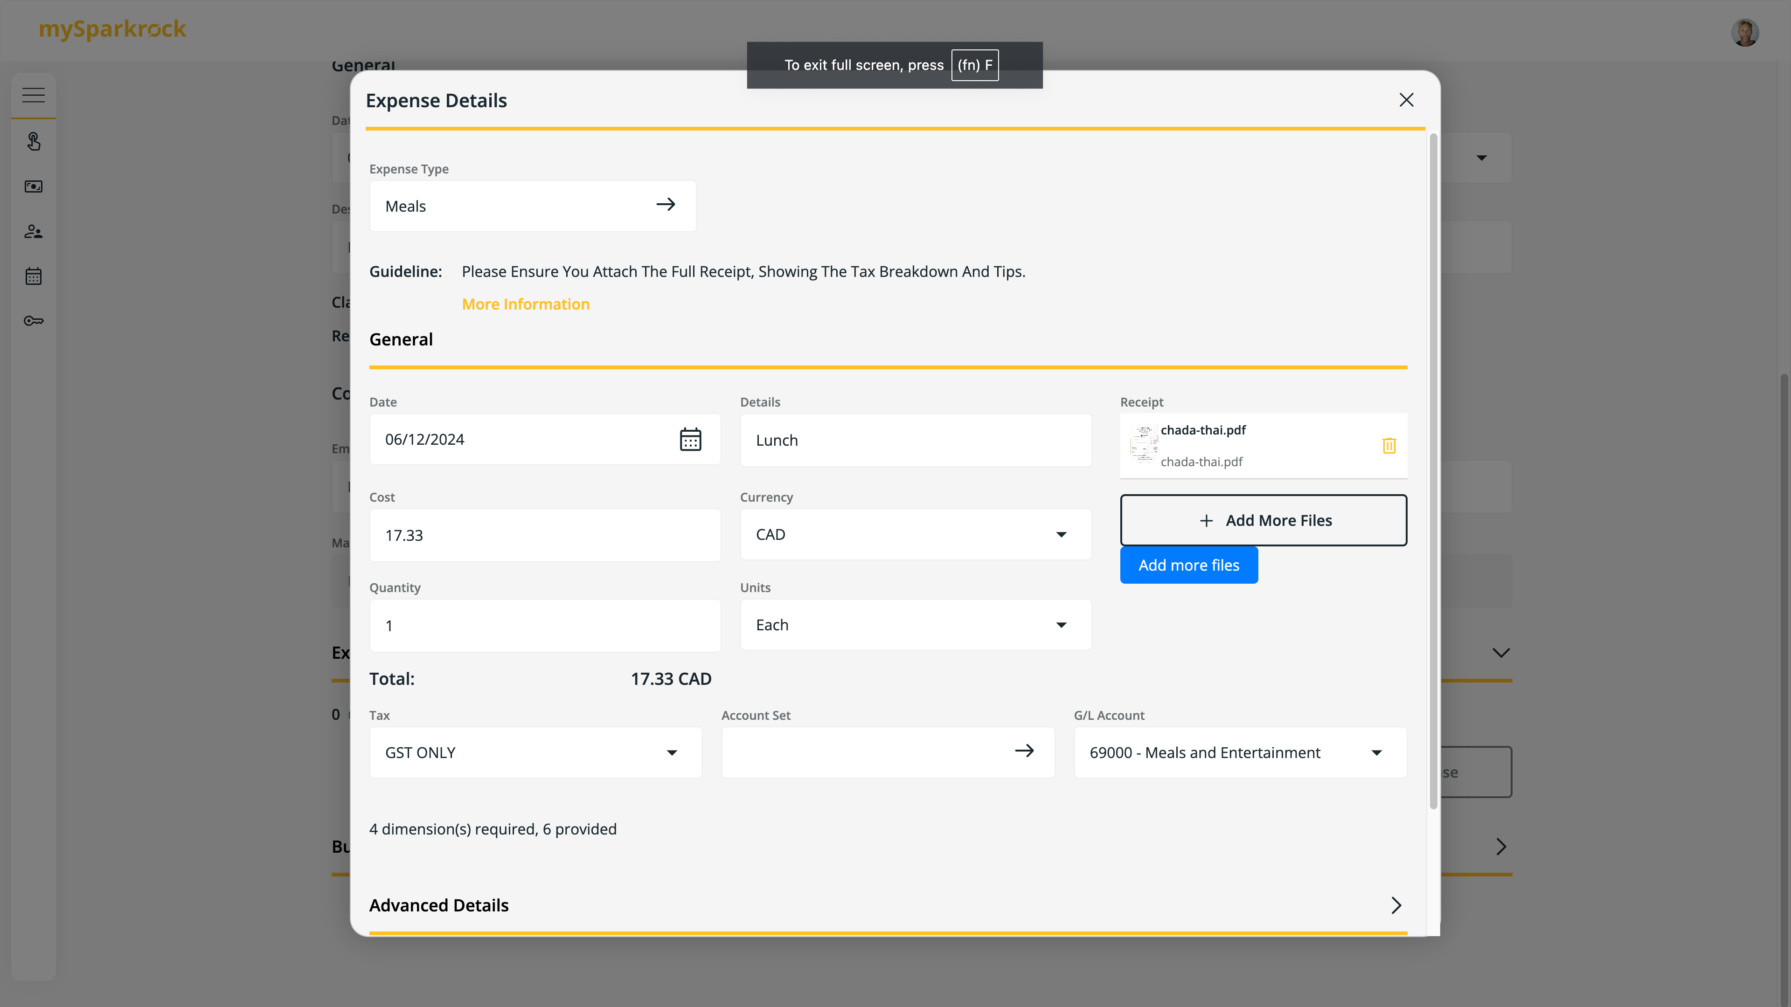Click the user profile avatar
The height and width of the screenshot is (1007, 1791).
[1744, 32]
